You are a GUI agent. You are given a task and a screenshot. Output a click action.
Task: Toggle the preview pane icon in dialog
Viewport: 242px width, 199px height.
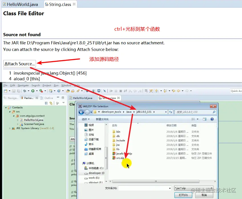point(205,119)
